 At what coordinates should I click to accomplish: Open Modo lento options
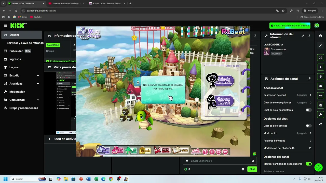click(288, 133)
